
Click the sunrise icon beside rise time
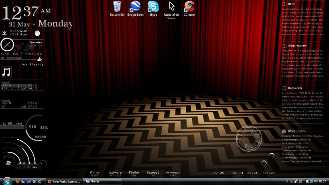4,33
